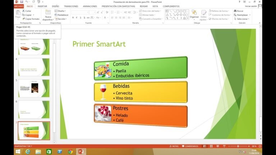Click the Cortar scissors button
Viewport: 276px width, 155px height.
point(27,11)
